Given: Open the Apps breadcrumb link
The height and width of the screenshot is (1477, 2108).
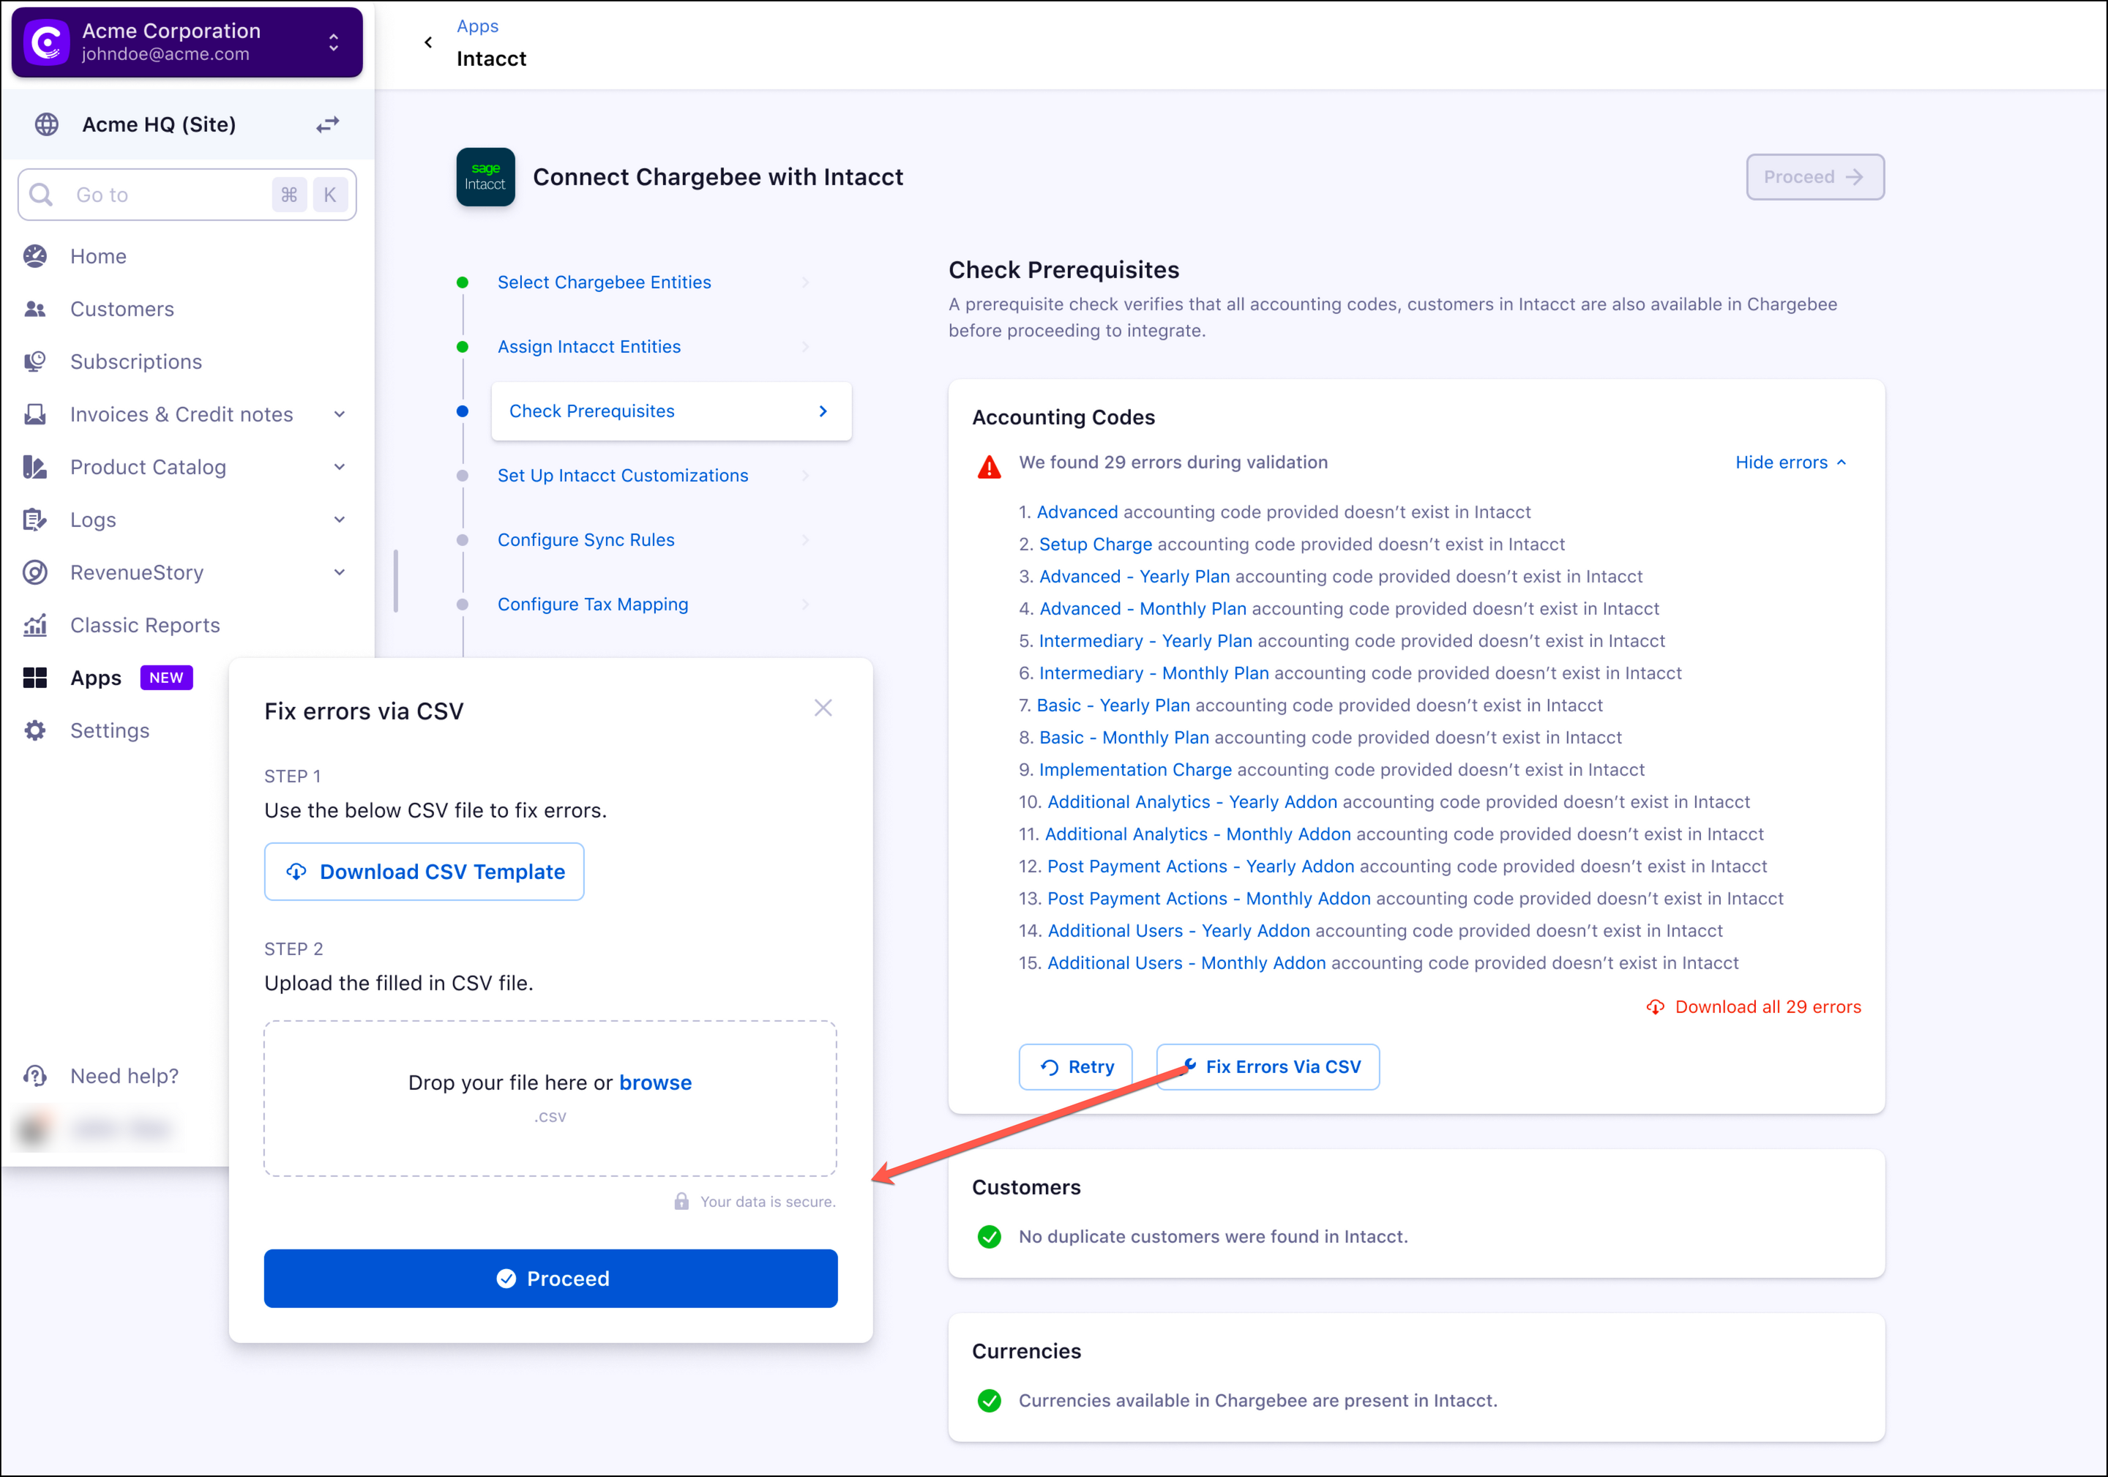Looking at the screenshot, I should 477,26.
